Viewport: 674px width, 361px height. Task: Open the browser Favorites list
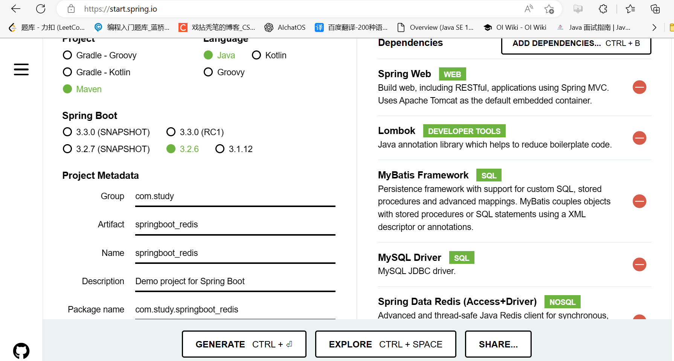(630, 9)
